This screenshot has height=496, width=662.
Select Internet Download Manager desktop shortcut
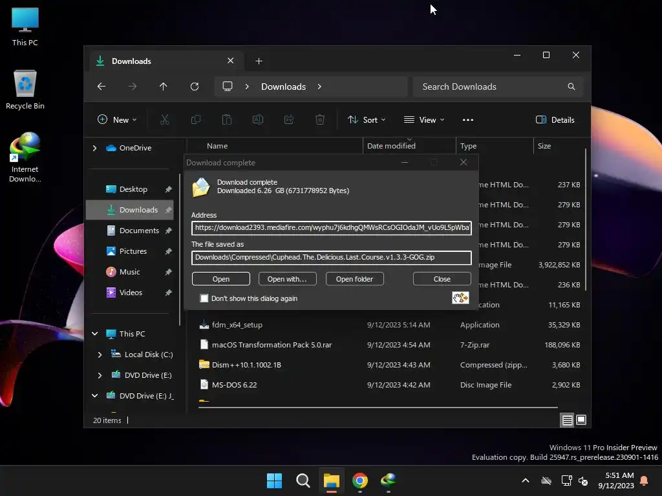(25, 158)
